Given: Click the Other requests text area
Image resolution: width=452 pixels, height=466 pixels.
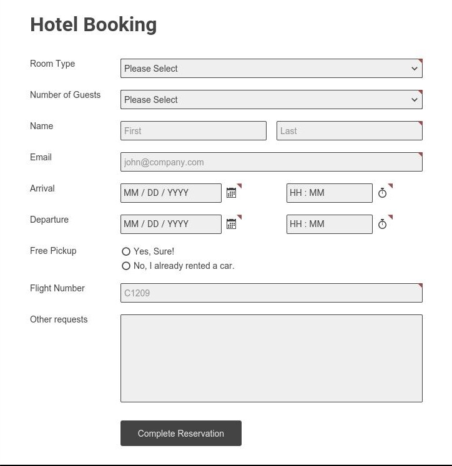Looking at the screenshot, I should coord(271,358).
